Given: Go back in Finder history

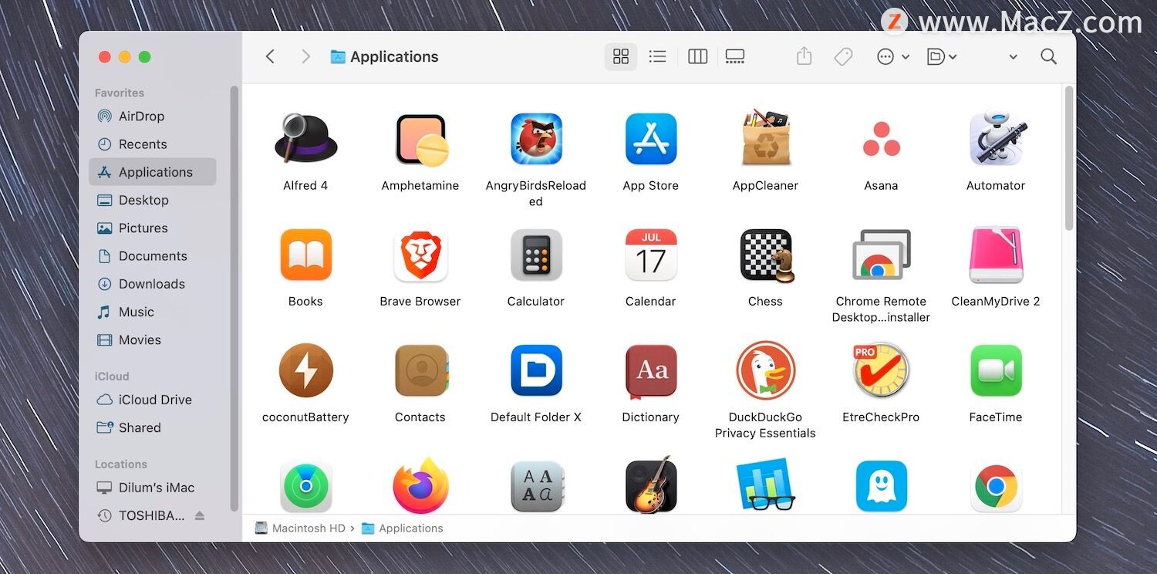Looking at the screenshot, I should pyautogui.click(x=269, y=56).
